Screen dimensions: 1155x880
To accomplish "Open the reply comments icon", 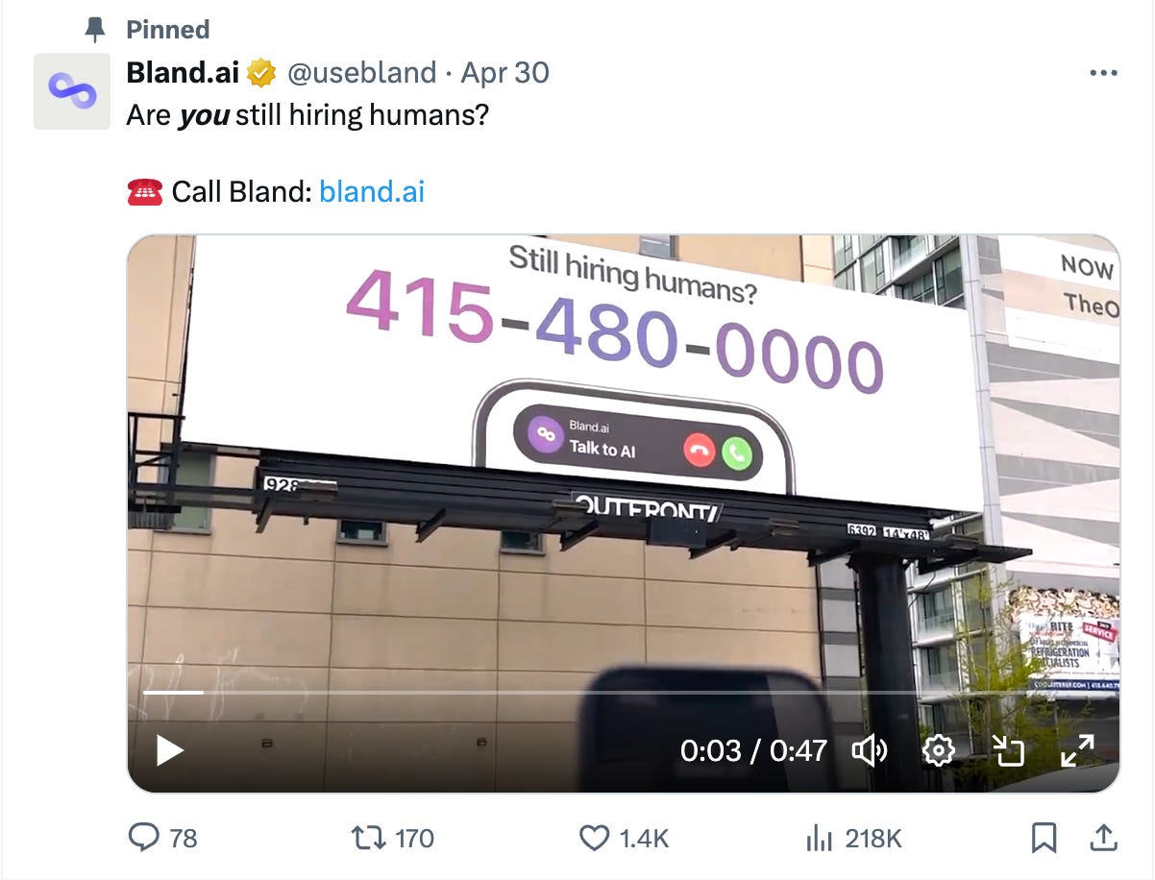I will (x=143, y=838).
